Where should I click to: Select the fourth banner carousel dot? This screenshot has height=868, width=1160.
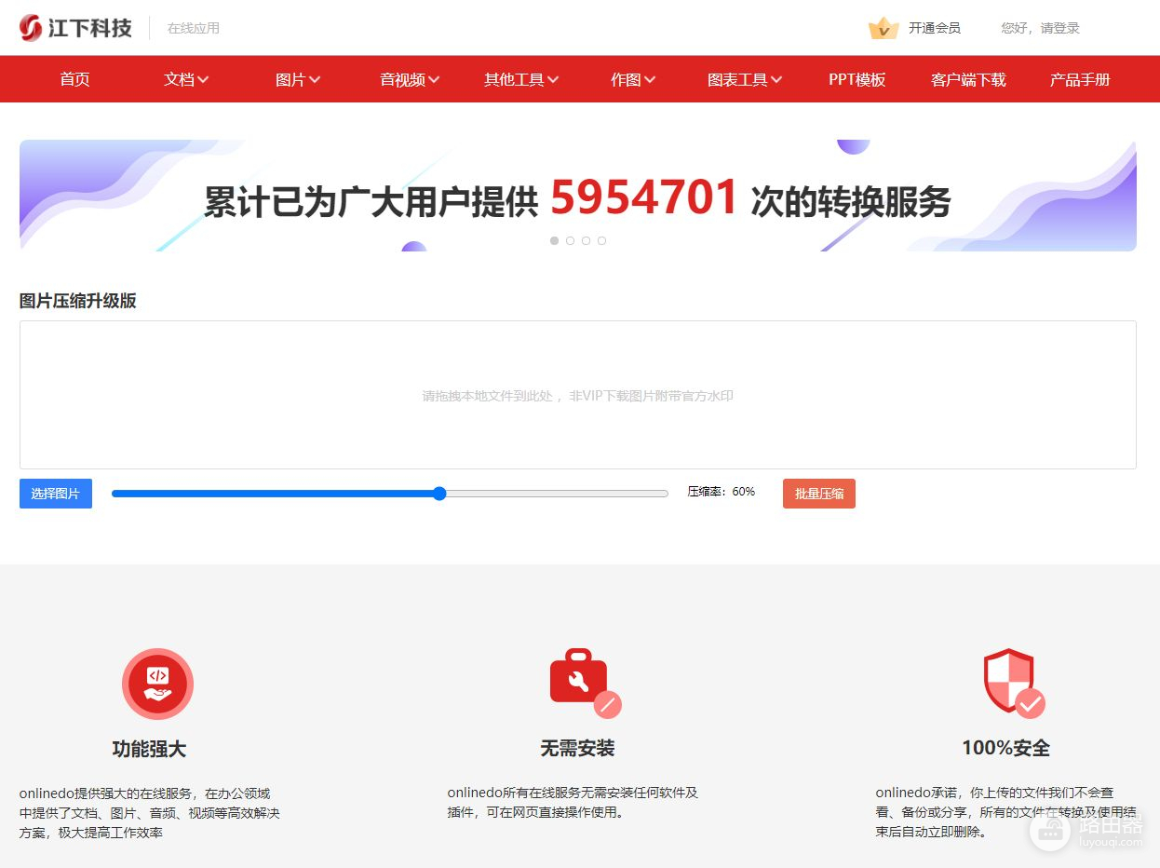click(x=601, y=240)
